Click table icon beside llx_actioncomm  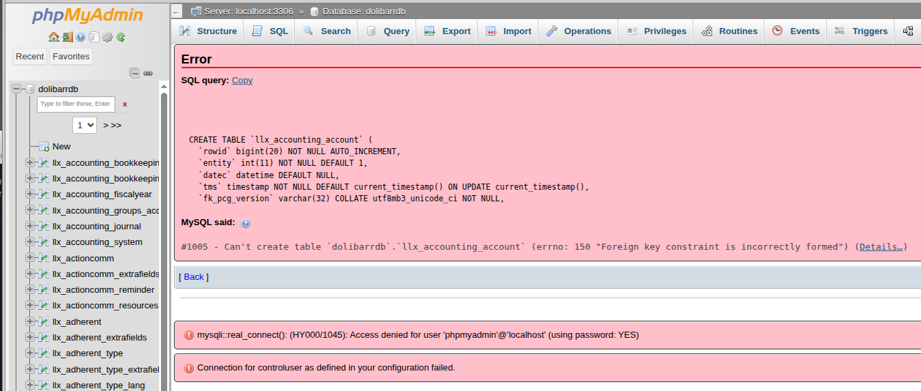coord(44,258)
